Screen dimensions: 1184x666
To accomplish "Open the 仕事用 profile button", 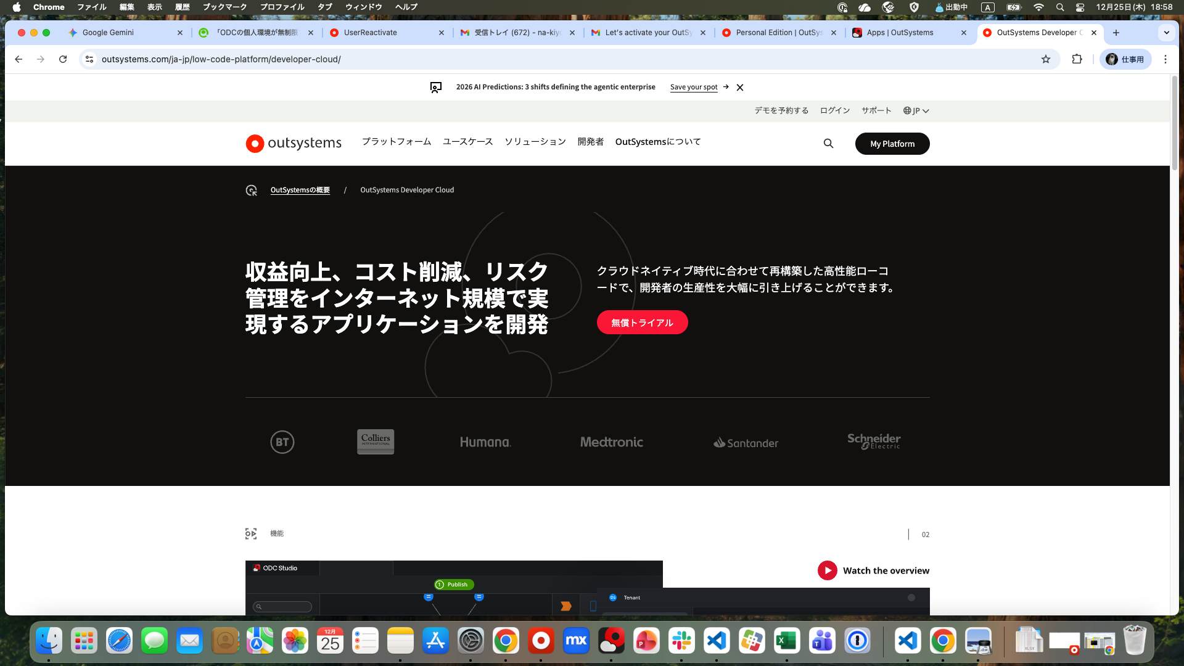I will click(1125, 59).
